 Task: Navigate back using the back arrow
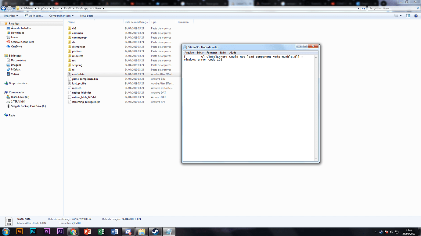[3, 9]
